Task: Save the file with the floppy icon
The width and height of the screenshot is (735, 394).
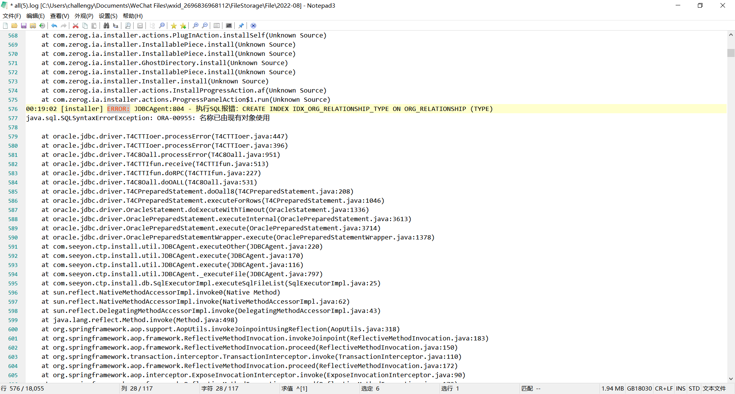Action: click(24, 26)
